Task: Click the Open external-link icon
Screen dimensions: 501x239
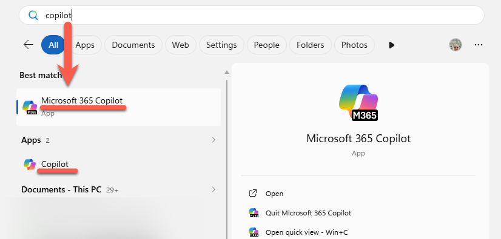Action: click(253, 193)
